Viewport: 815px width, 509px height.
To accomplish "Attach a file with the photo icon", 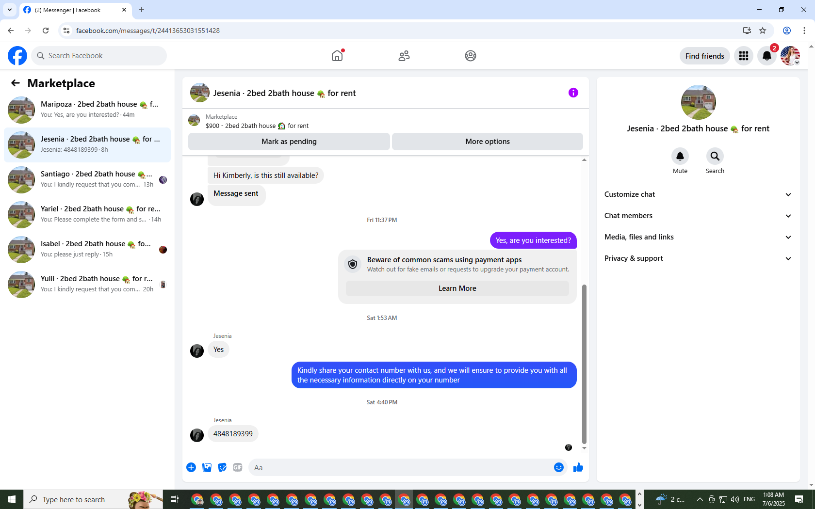I will click(x=207, y=467).
